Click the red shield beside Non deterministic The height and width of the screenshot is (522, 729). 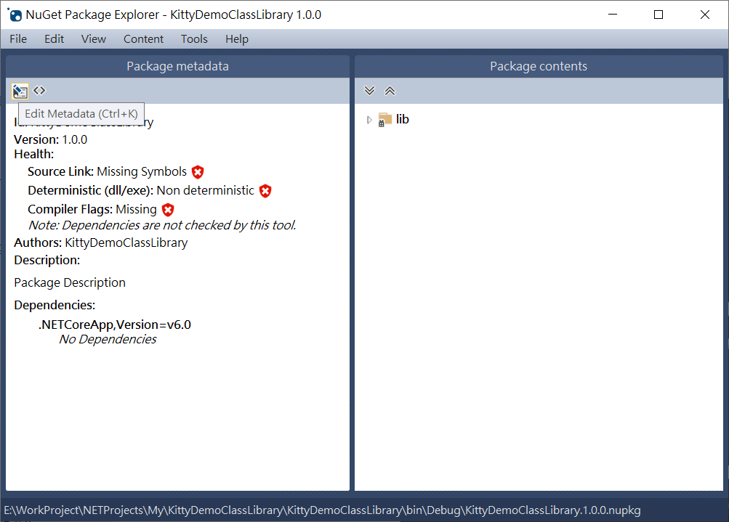(x=265, y=191)
